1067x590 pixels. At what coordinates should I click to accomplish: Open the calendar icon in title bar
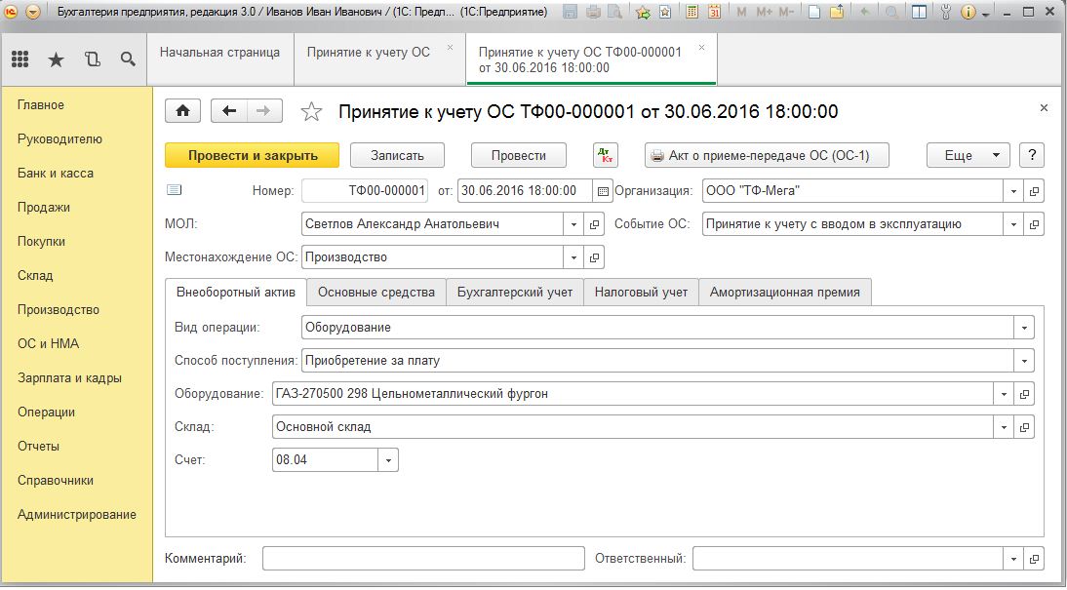click(x=715, y=13)
